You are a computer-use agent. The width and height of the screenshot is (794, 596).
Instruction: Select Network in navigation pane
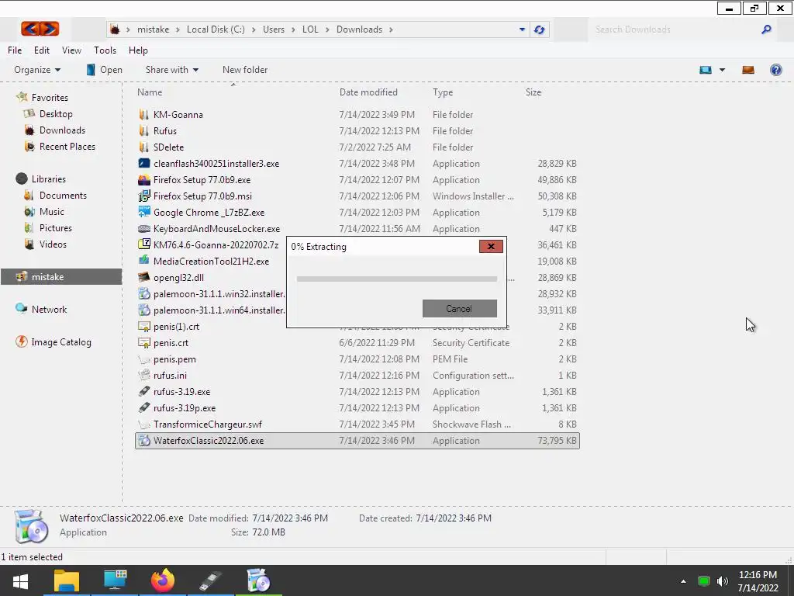(49, 309)
